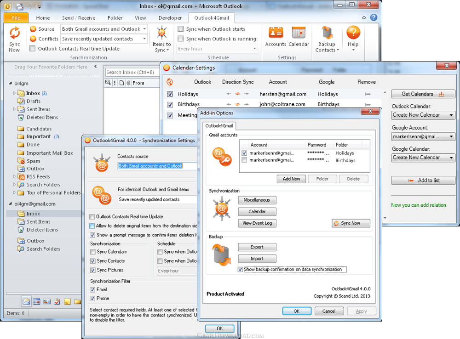460x339 pixels.
Task: Collapse the ribbon with the caret icon
Action: coord(364,17)
